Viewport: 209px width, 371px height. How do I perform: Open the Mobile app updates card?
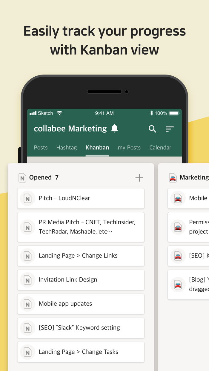[x=81, y=304]
